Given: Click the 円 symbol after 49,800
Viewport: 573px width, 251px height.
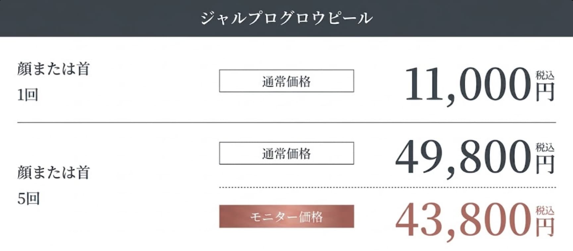Looking at the screenshot, I should (545, 164).
